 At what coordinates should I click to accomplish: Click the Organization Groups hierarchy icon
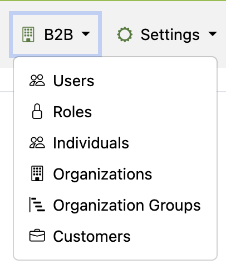click(x=37, y=205)
